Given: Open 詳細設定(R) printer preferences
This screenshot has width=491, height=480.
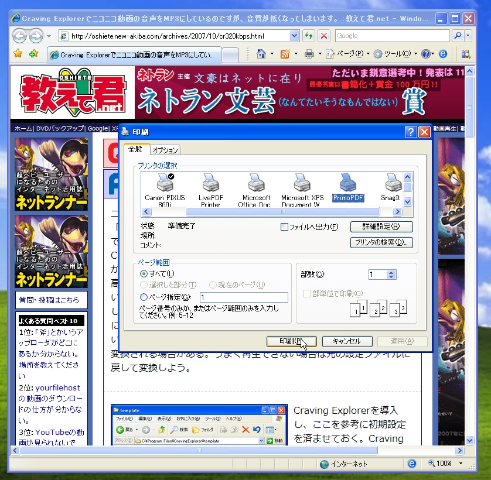Looking at the screenshot, I should click(381, 227).
